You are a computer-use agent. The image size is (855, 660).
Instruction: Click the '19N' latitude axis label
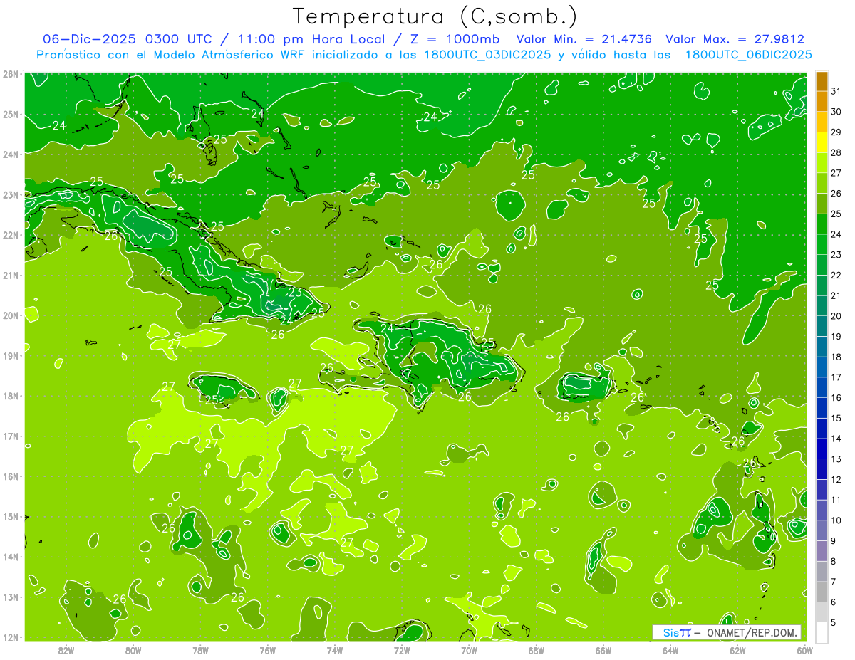pyautogui.click(x=11, y=356)
